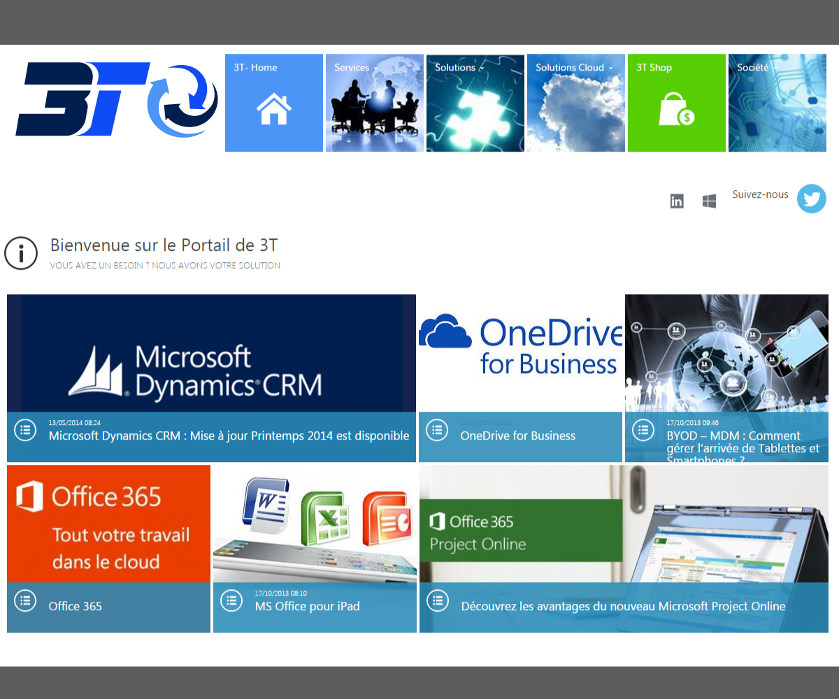Click the Suivez-nous text
This screenshot has height=699, width=839.
pyautogui.click(x=760, y=194)
